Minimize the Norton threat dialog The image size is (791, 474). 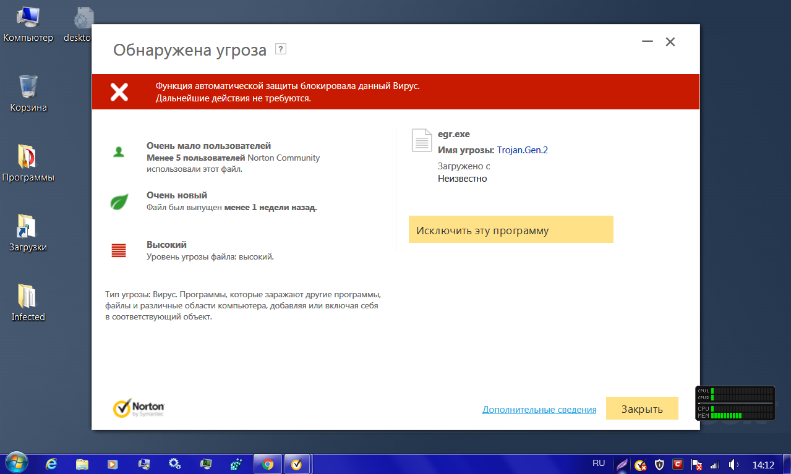coord(648,42)
